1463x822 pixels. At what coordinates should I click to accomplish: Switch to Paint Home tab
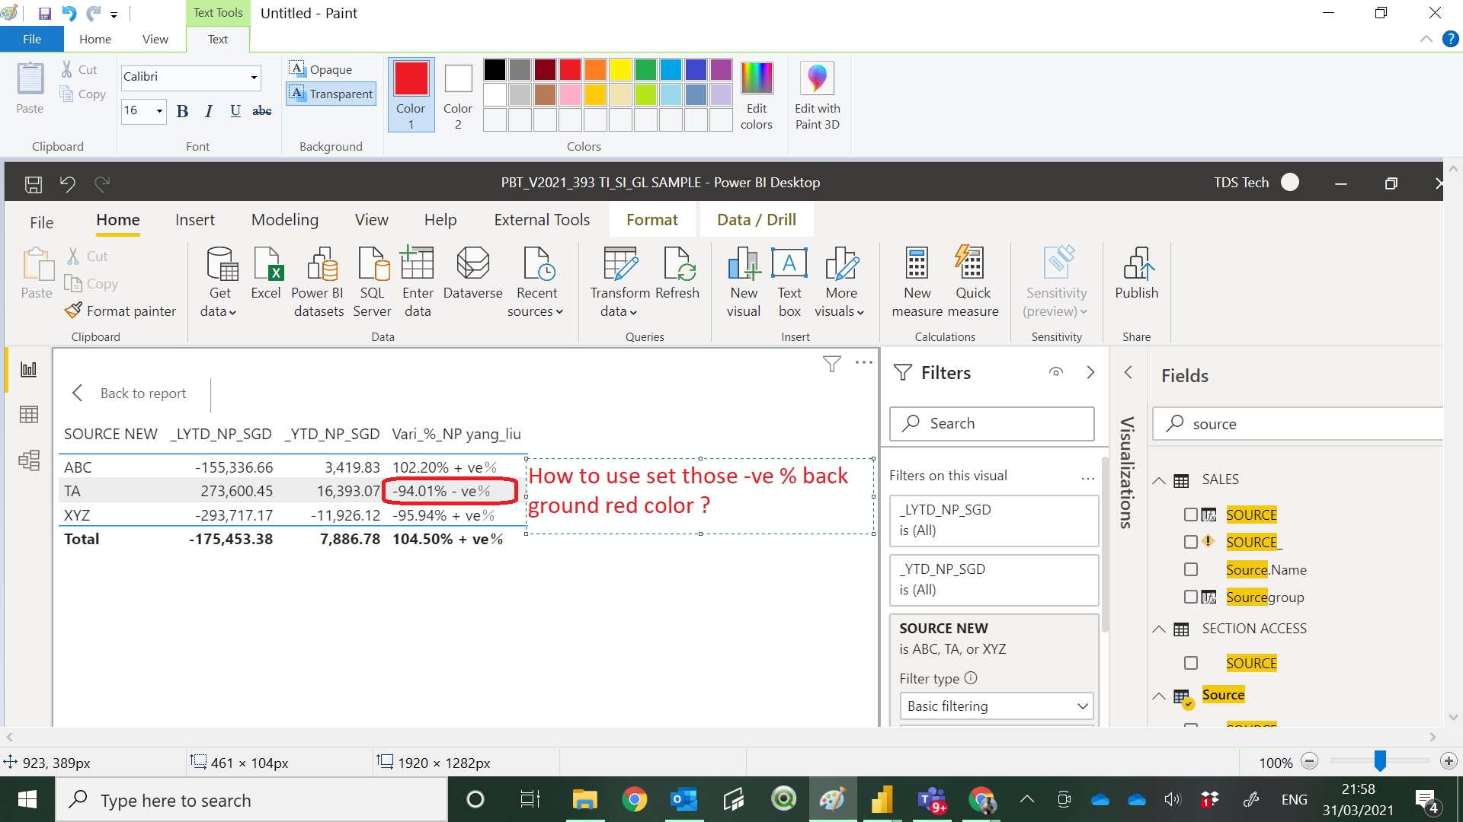(x=95, y=39)
